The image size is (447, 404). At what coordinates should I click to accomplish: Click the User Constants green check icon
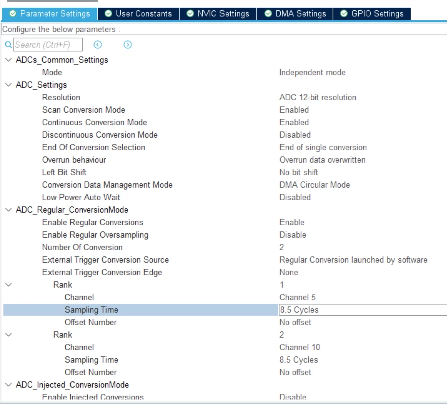pos(108,13)
